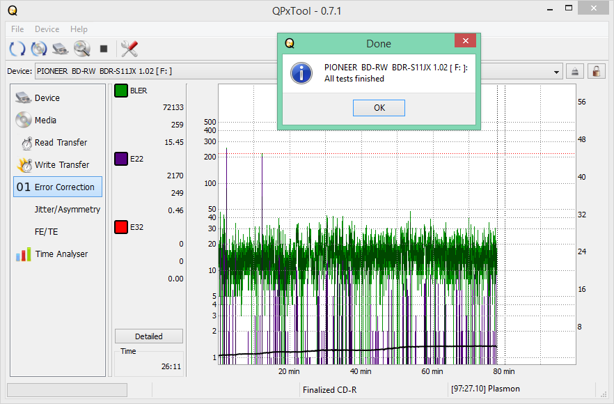Maximize the QPxTool window
The width and height of the screenshot is (614, 404).
[569, 8]
